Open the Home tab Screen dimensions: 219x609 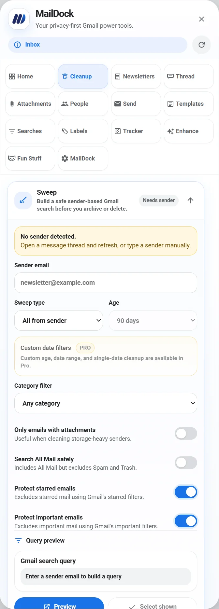[x=30, y=76]
